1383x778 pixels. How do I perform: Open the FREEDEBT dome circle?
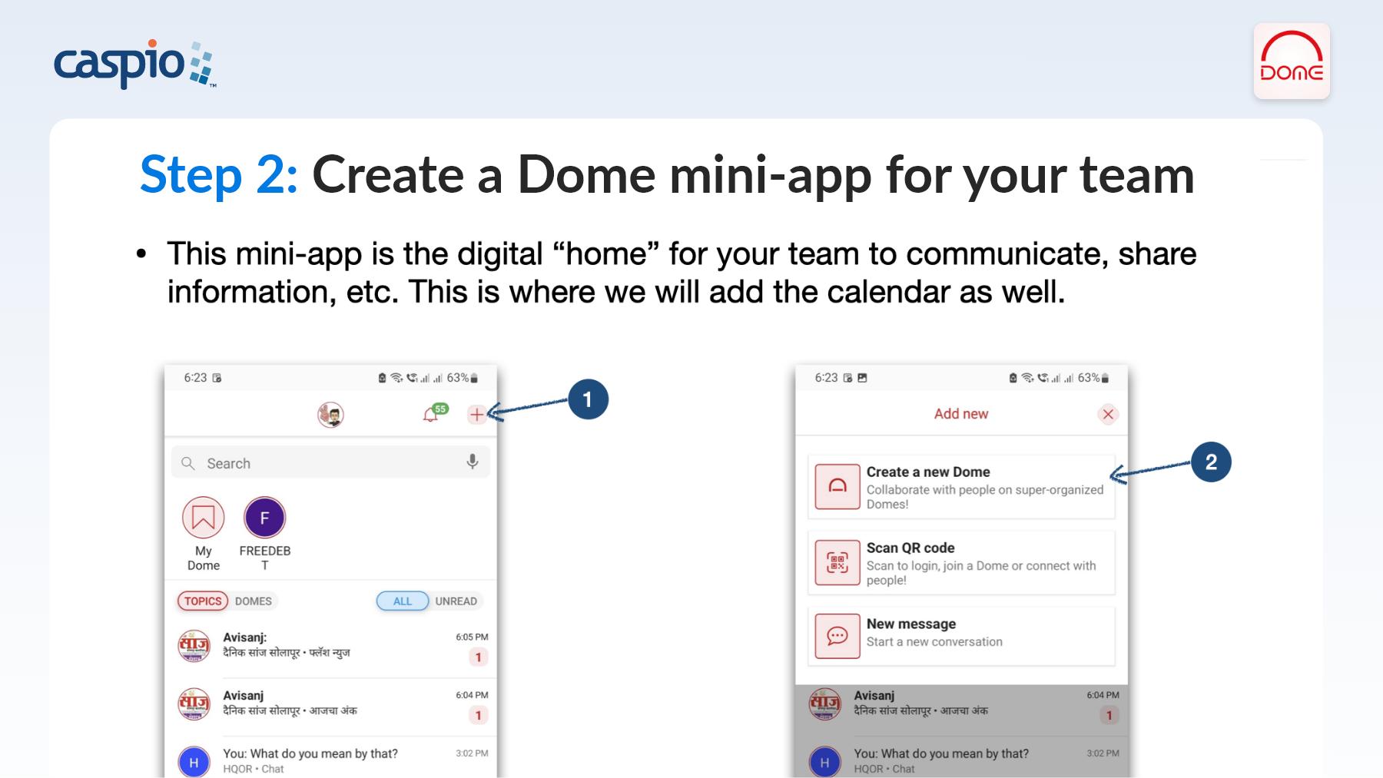(x=264, y=518)
